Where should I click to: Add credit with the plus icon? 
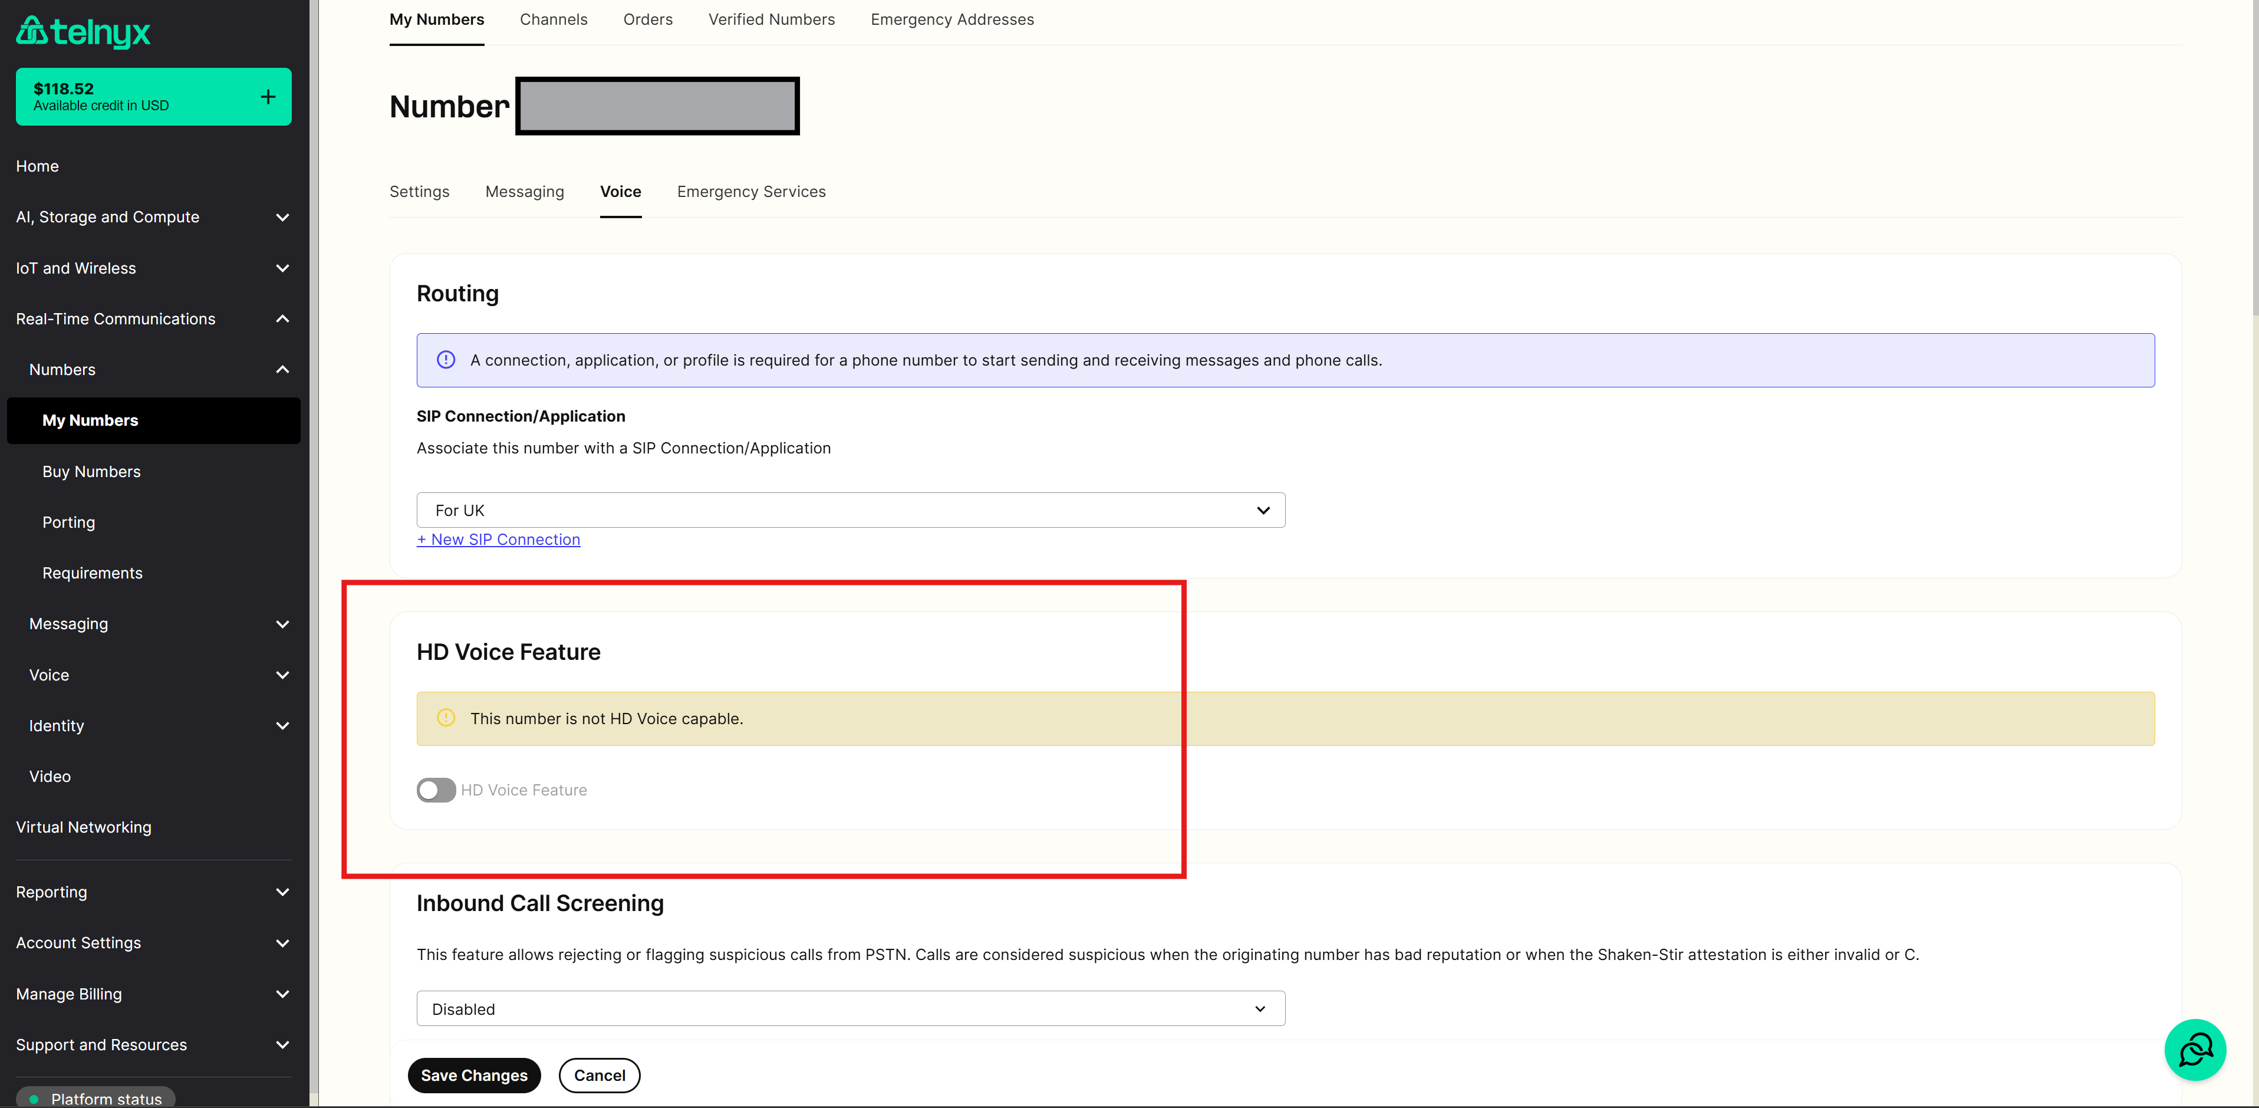(268, 97)
